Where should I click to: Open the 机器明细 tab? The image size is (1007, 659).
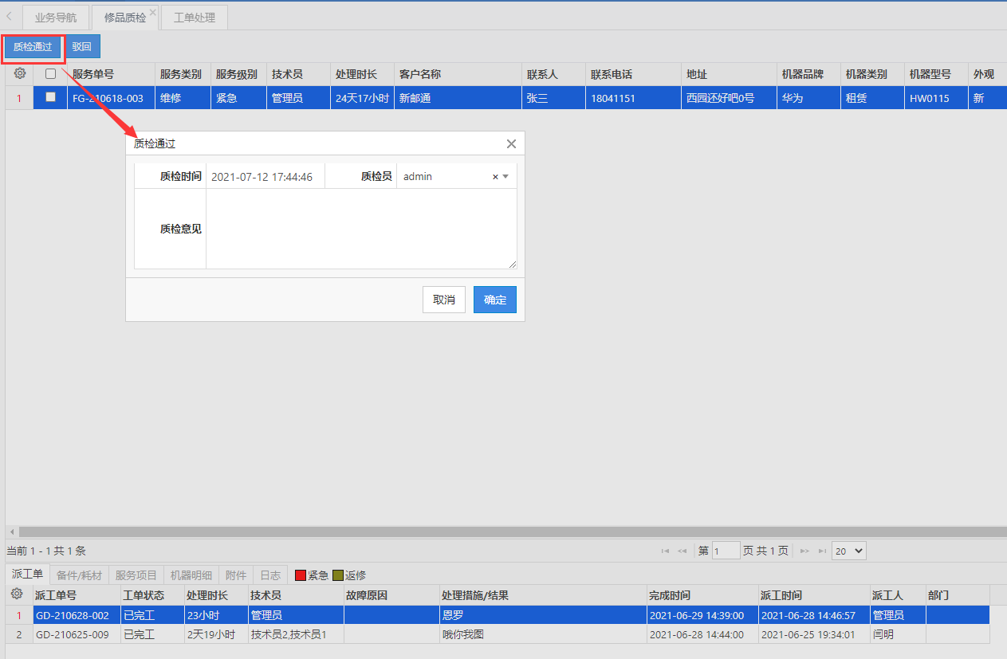point(191,575)
